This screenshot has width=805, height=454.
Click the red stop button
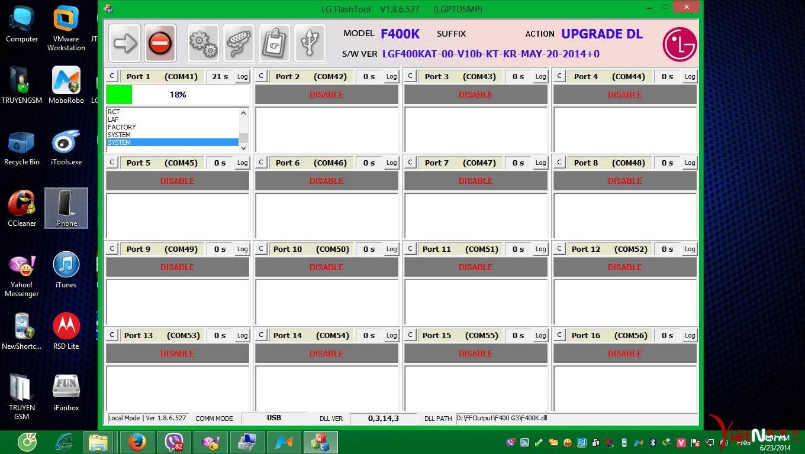click(160, 43)
